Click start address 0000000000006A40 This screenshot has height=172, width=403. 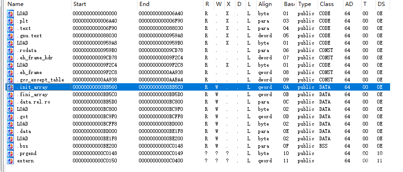(95, 21)
